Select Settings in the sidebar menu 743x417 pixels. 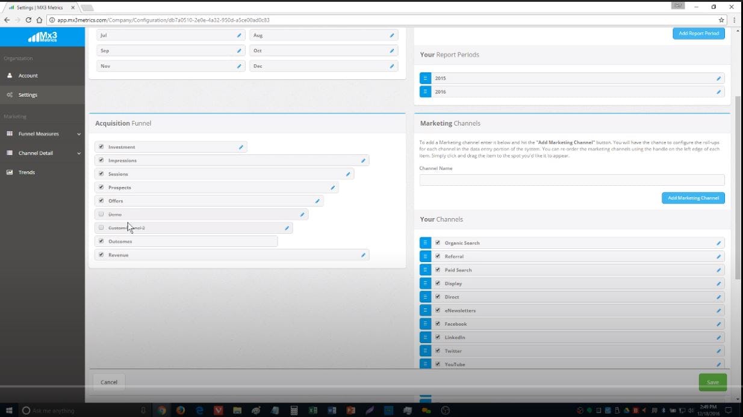[x=28, y=94]
